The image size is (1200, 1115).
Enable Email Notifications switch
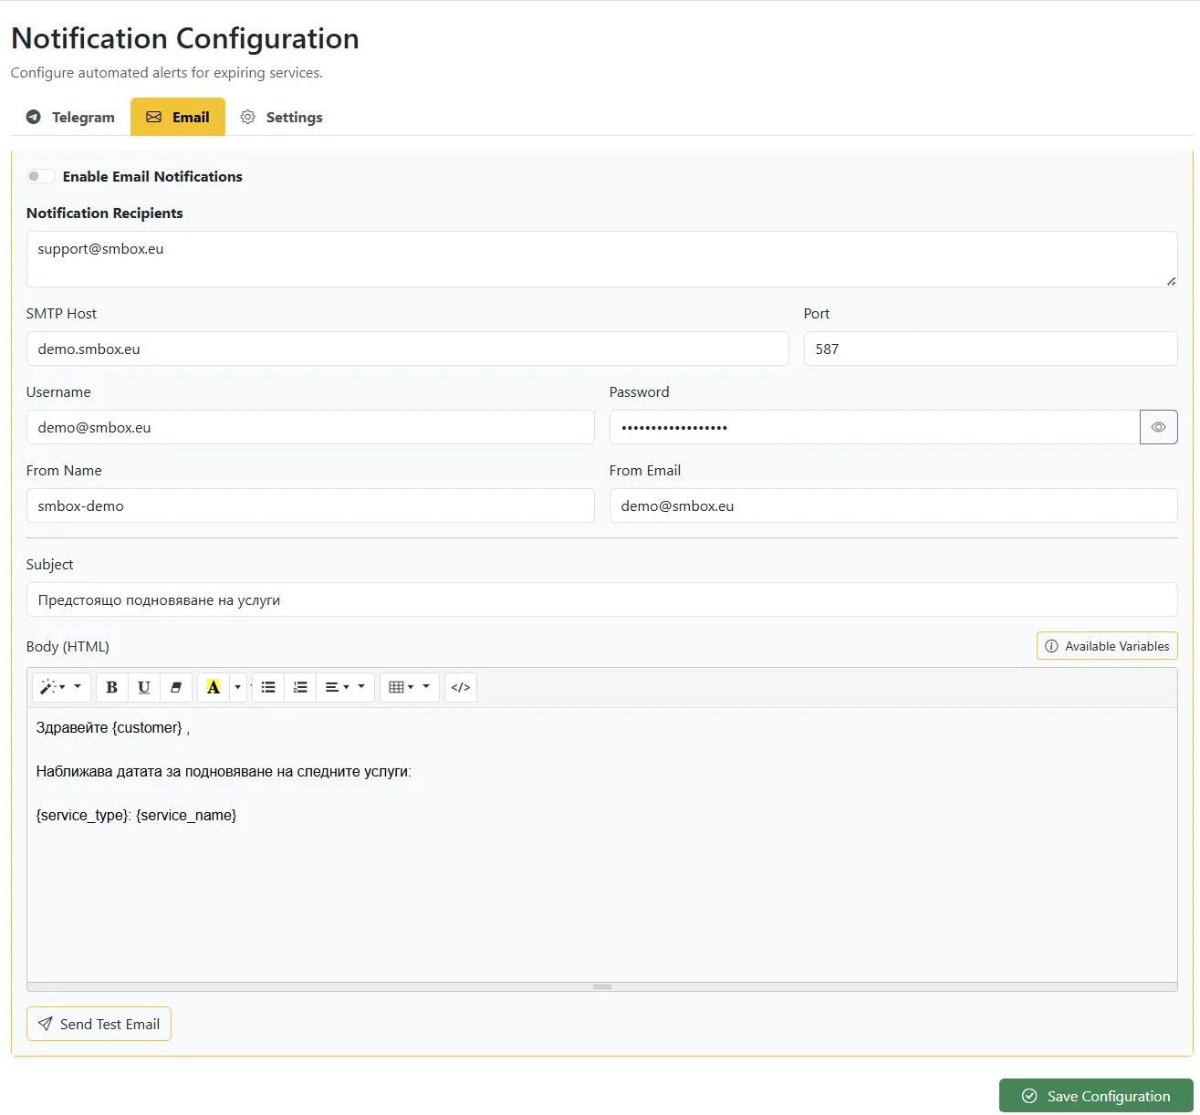tap(40, 176)
